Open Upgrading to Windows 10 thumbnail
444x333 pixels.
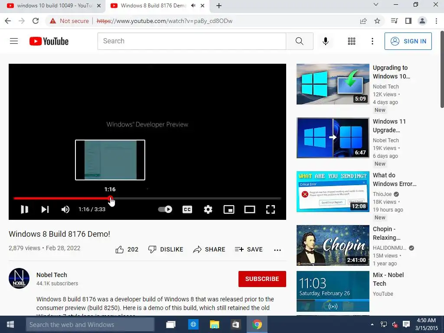pos(333,84)
